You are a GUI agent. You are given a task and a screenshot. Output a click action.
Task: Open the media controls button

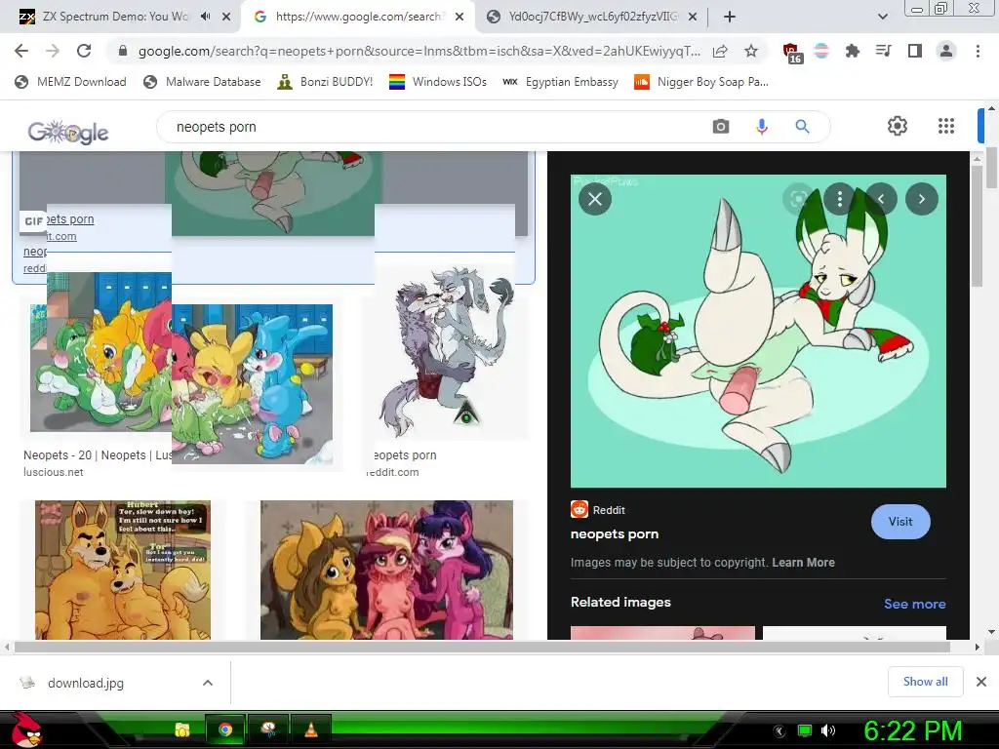click(x=884, y=51)
